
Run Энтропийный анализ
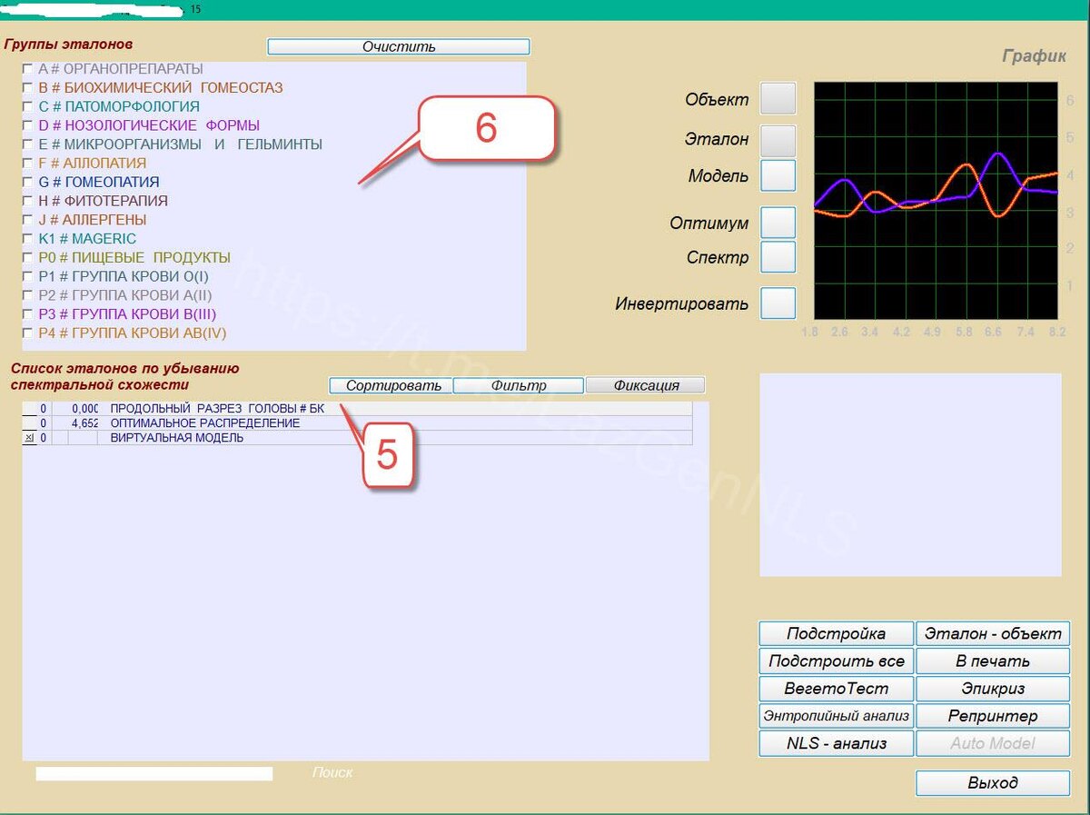tap(836, 715)
